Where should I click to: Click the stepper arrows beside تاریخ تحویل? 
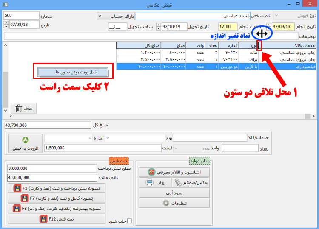click(159, 26)
